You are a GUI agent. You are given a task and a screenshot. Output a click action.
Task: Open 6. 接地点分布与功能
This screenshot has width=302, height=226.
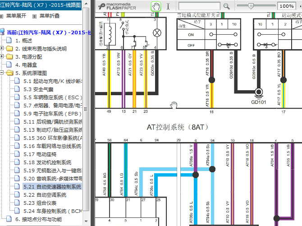(x=38, y=219)
